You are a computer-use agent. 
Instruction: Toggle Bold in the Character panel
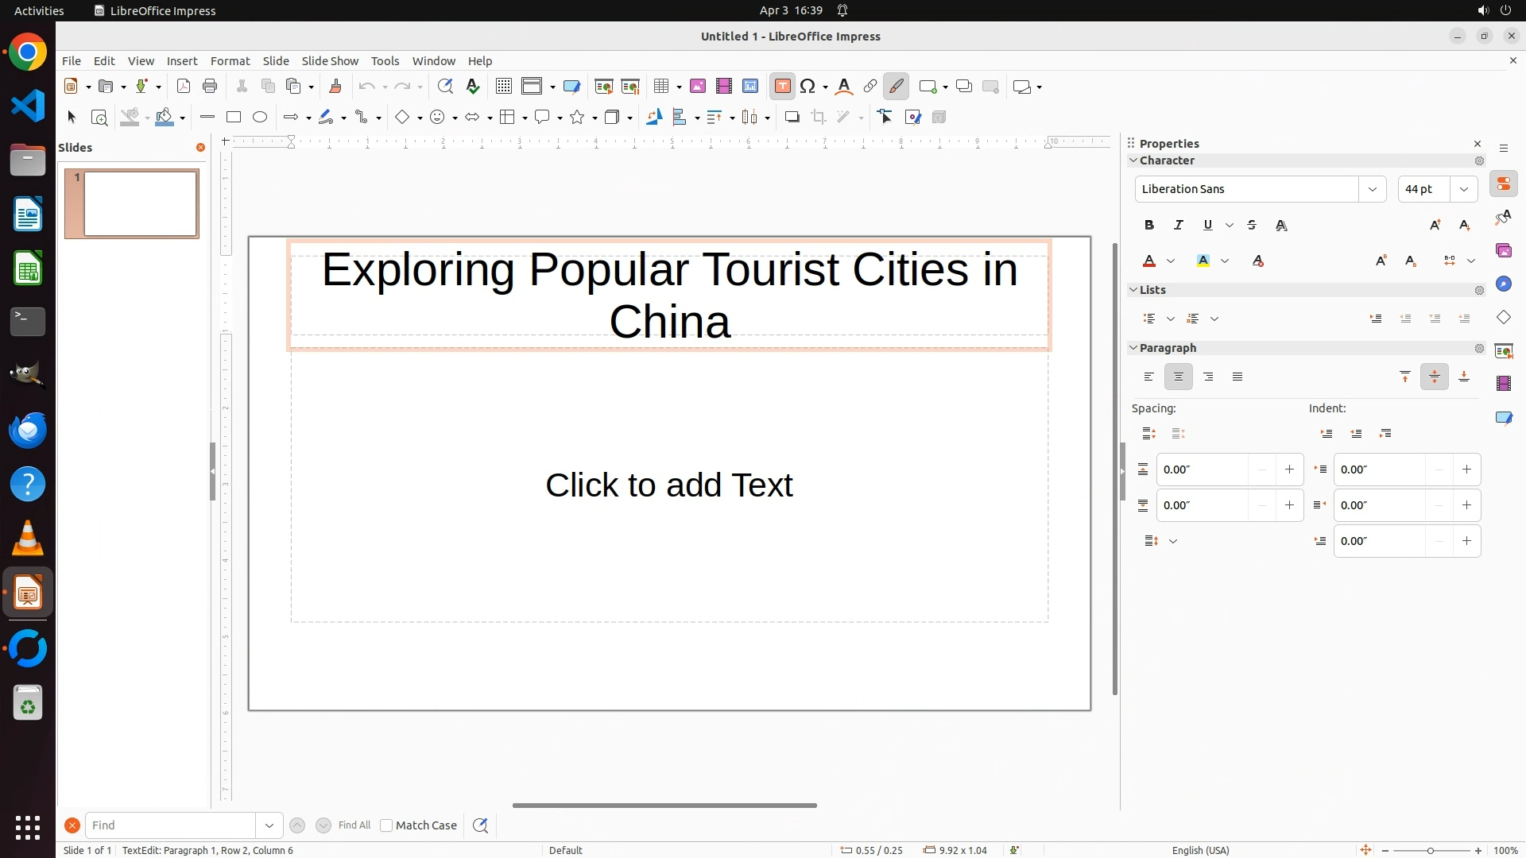click(x=1149, y=226)
